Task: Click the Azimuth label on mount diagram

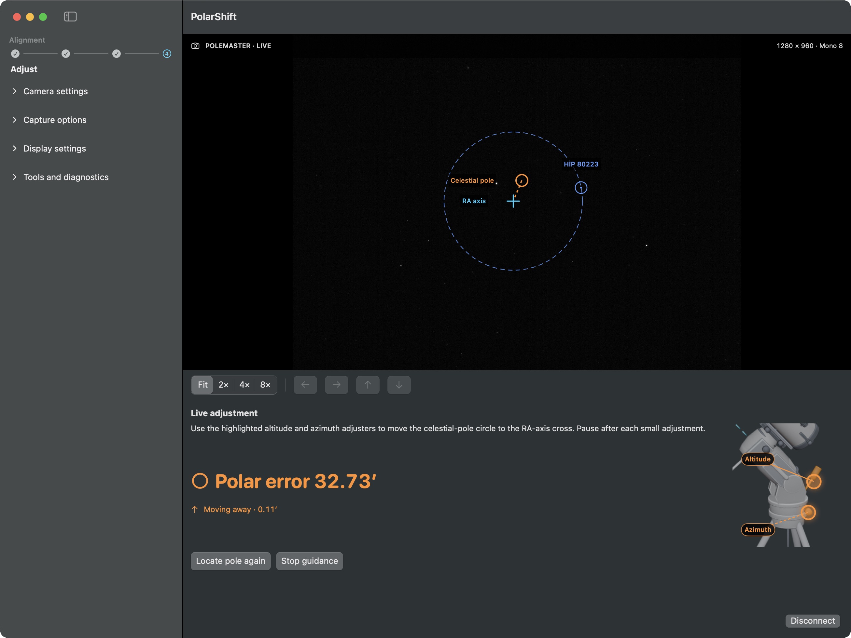Action: point(758,530)
